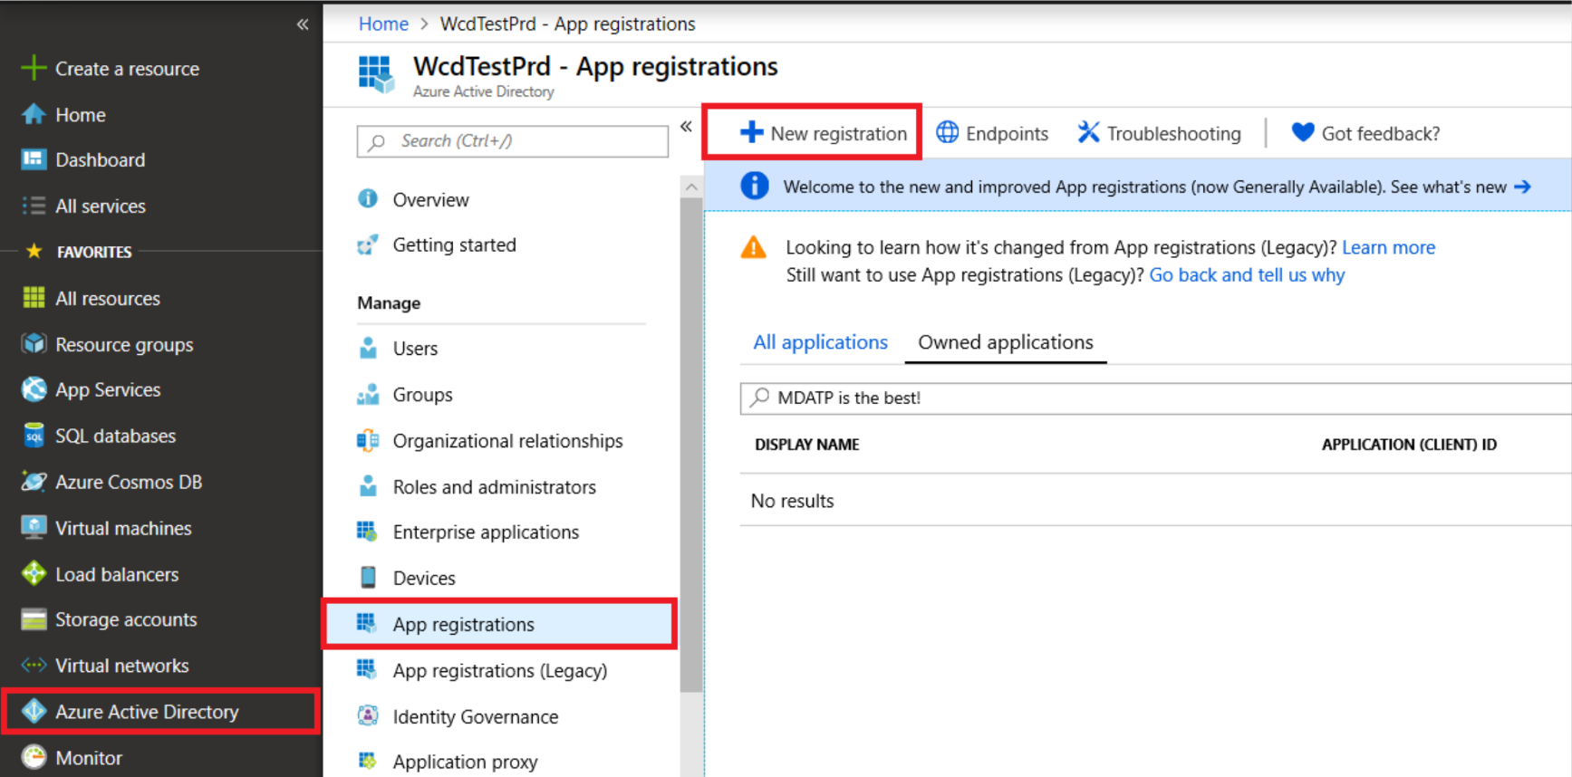Click the New registration plus icon

[751, 133]
